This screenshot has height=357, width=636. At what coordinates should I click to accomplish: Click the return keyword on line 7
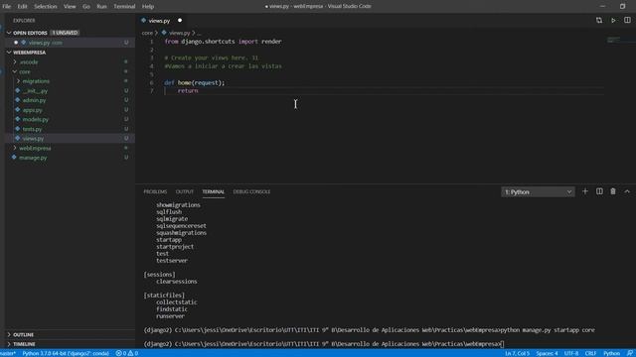[188, 90]
